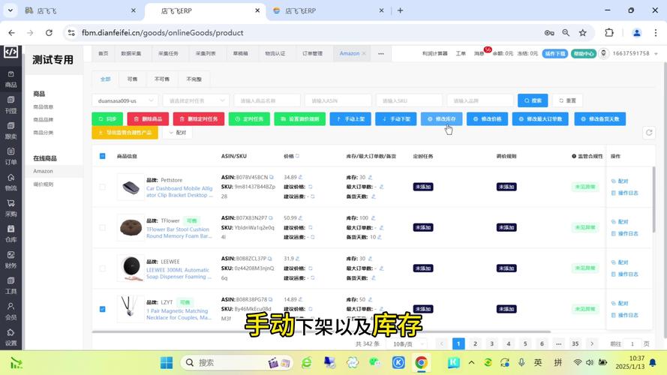Check the TFlower product row checkbox

pos(103,228)
